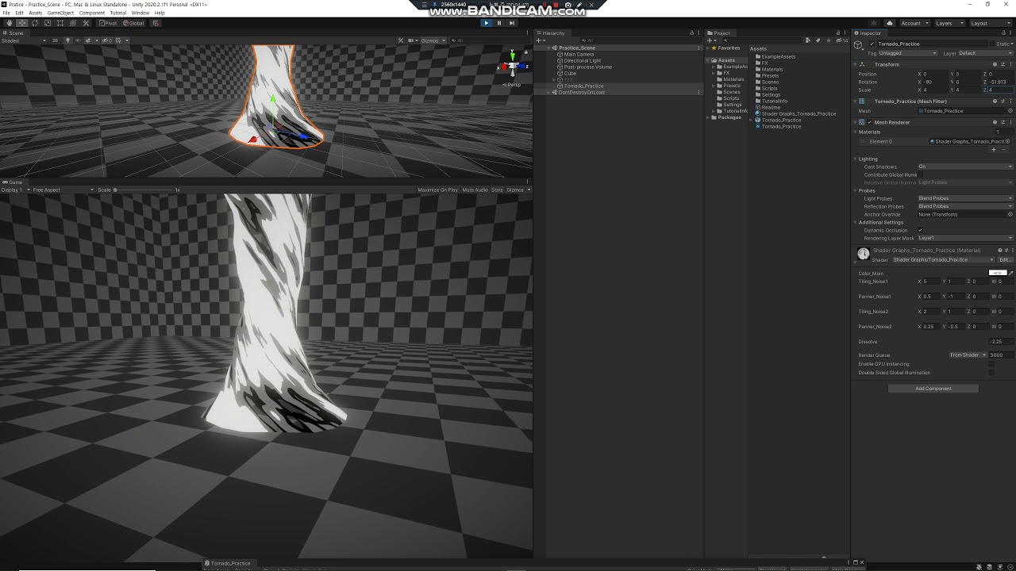The image size is (1016, 571).
Task: Toggle the Enable GPU Instancing checkbox
Action: [991, 364]
